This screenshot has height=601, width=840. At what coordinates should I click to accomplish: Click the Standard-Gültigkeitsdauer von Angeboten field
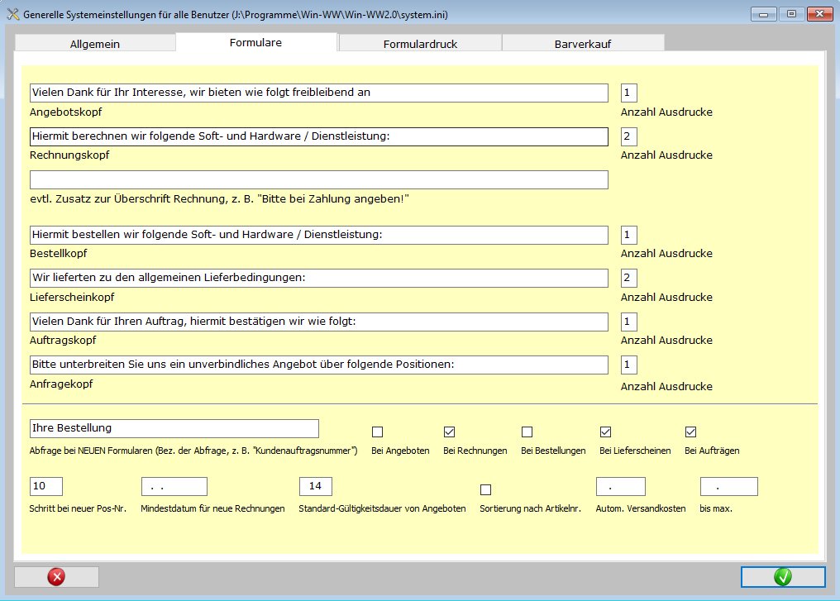coord(316,486)
